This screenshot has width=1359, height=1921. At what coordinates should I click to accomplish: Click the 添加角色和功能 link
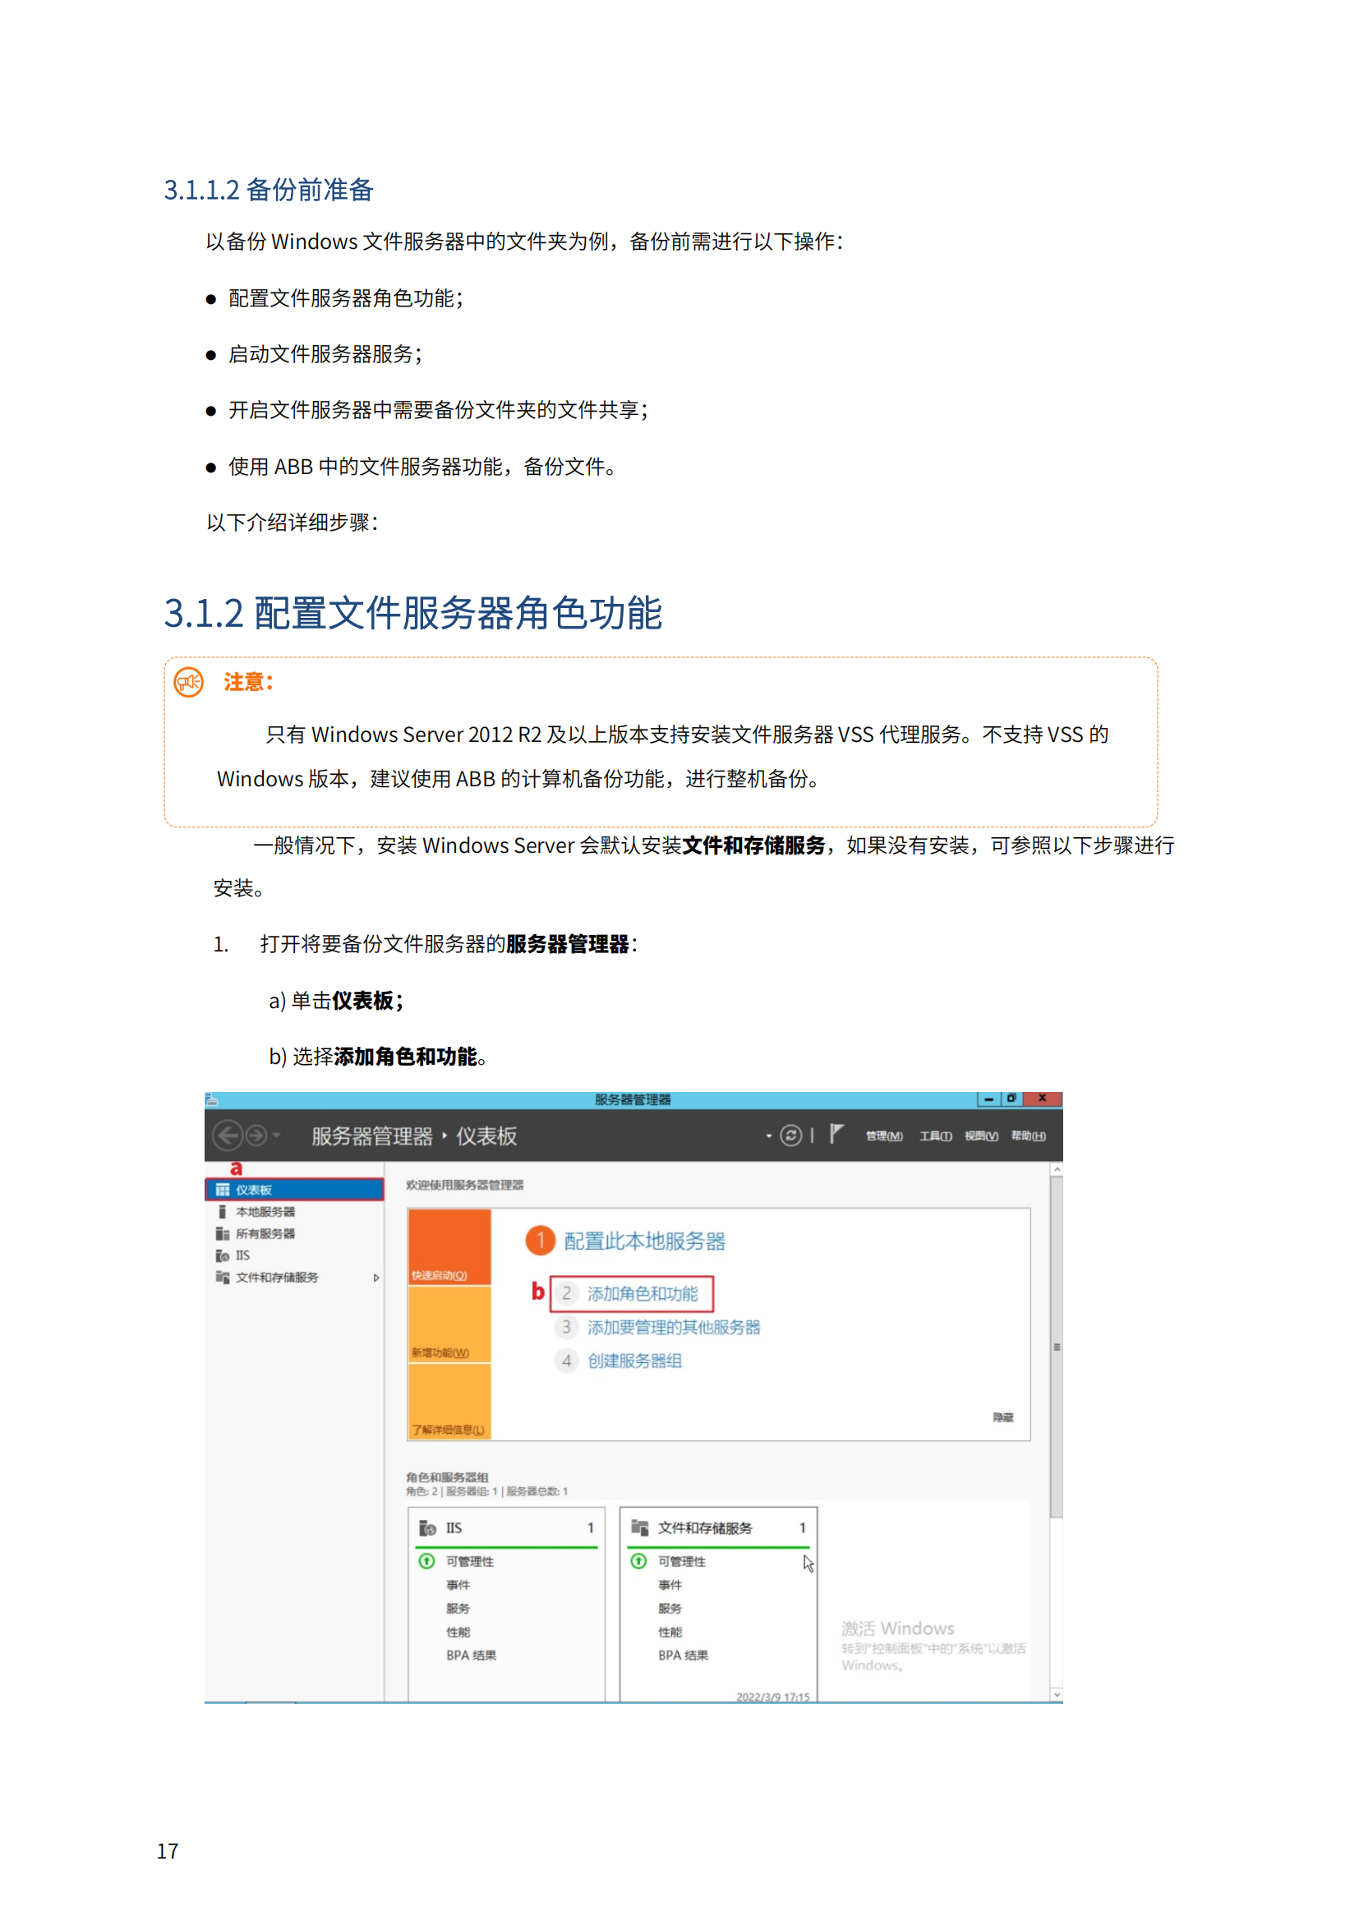tap(643, 1293)
